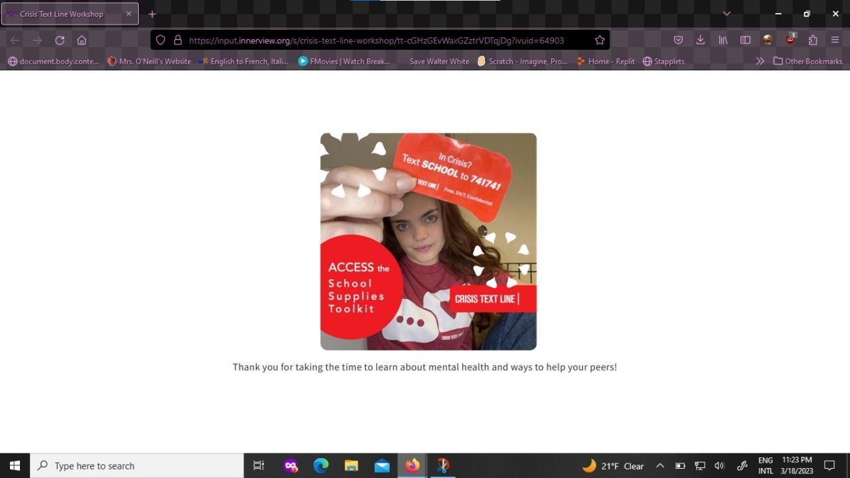Open the Other Bookmarks folder
This screenshot has width=850, height=478.
point(807,61)
